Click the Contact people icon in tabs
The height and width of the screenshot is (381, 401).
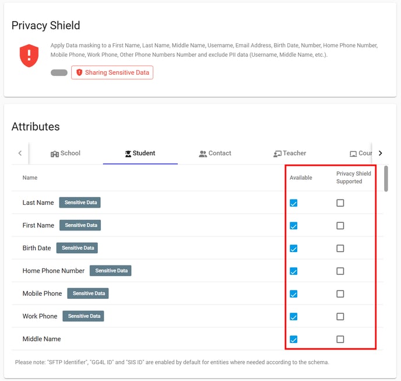pyautogui.click(x=203, y=153)
